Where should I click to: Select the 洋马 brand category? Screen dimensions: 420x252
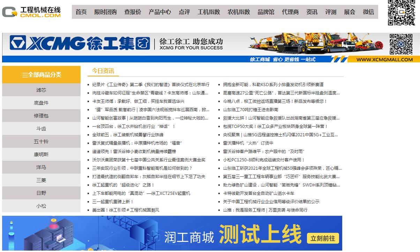click(41, 167)
